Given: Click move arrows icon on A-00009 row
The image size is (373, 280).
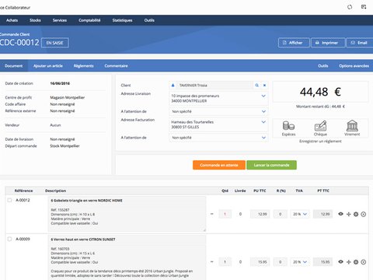Looking at the screenshot, I should click(349, 262).
